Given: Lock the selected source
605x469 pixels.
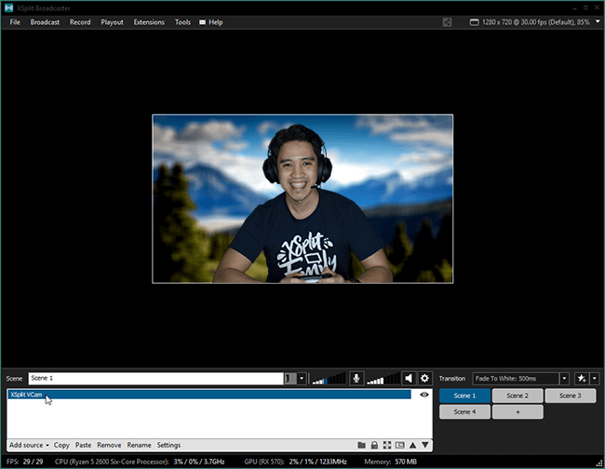Looking at the screenshot, I should [374, 445].
